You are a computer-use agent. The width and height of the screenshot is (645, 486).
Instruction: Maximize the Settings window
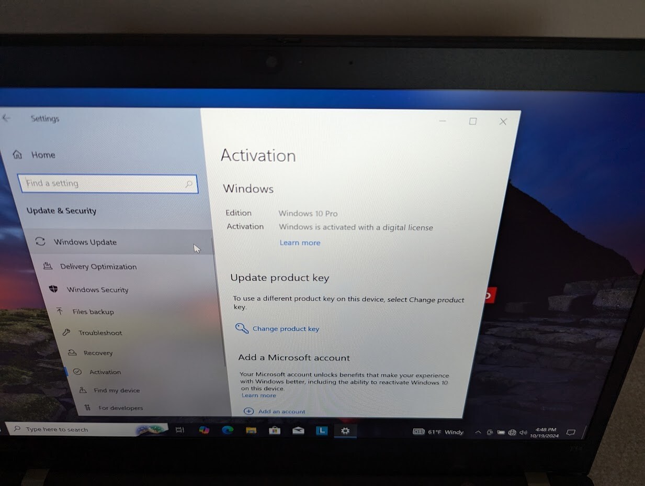point(473,121)
